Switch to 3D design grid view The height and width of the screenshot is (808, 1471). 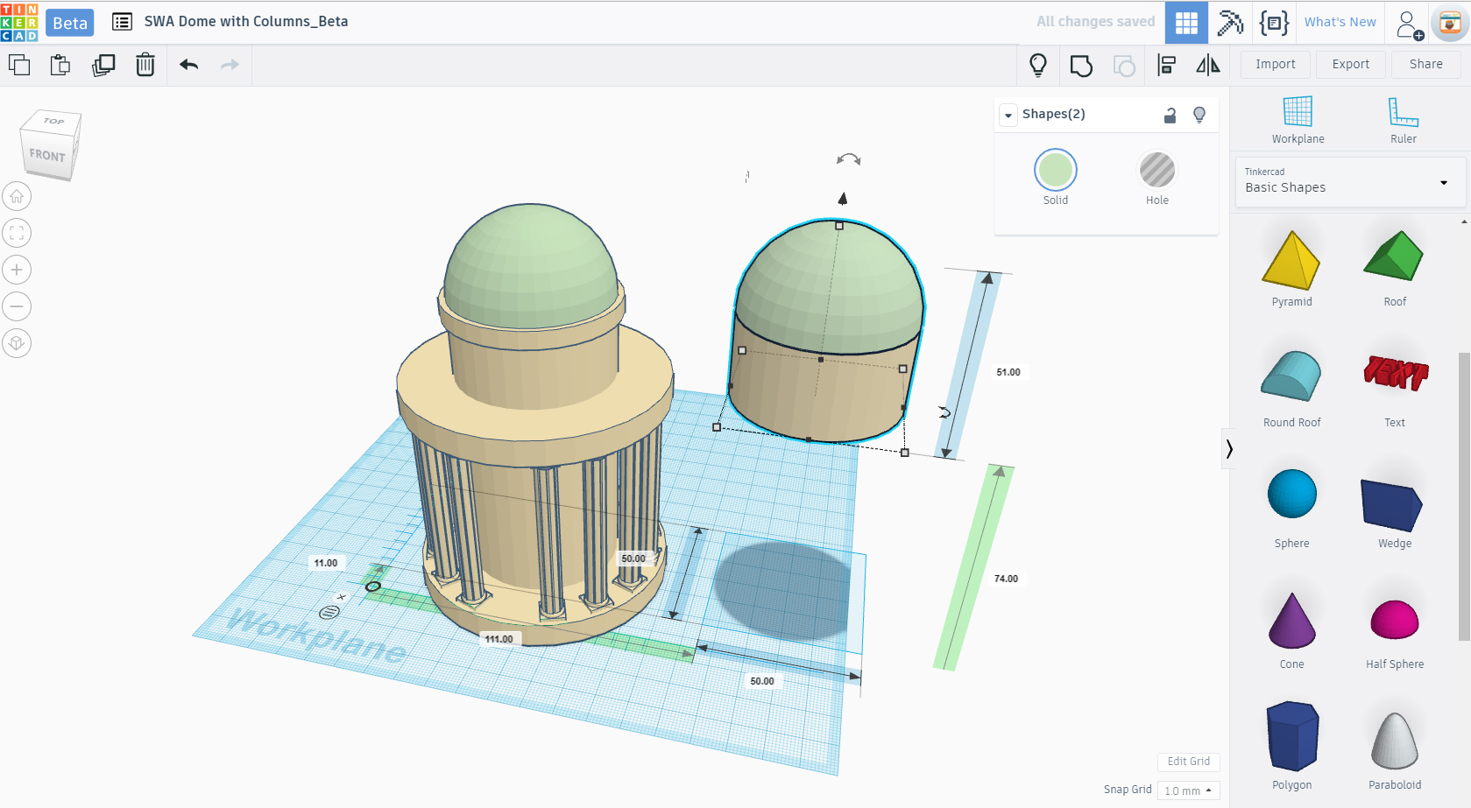[x=1186, y=23]
